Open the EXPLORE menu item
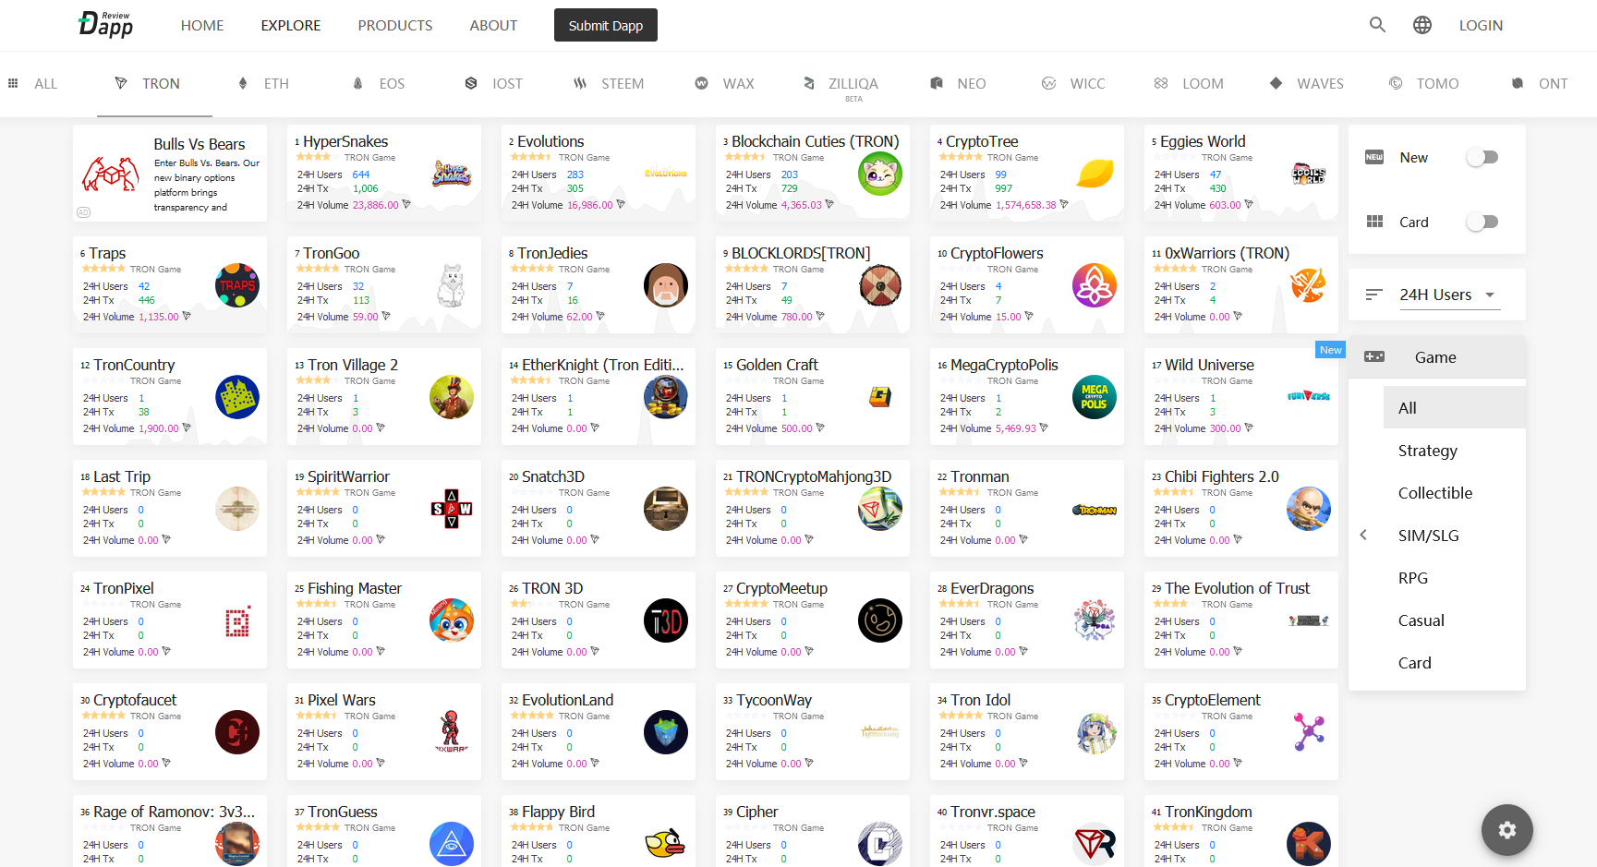Viewport: 1597px width, 867px height. pos(291,26)
